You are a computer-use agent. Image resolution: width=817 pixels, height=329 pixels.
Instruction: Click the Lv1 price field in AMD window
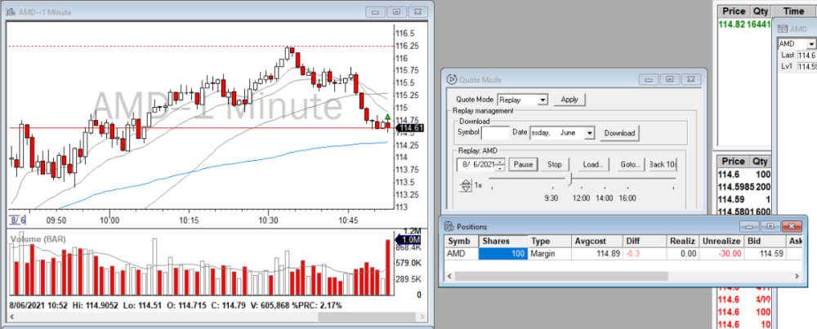pyautogui.click(x=807, y=67)
